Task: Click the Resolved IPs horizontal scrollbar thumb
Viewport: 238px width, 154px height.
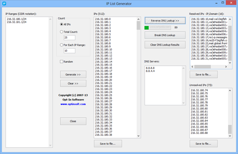Action: coord(202,67)
